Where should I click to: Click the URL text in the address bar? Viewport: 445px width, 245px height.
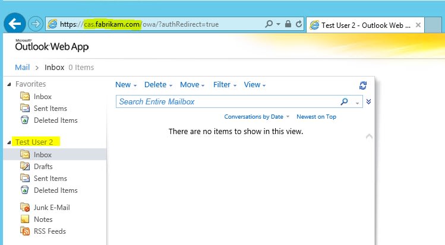(140, 24)
